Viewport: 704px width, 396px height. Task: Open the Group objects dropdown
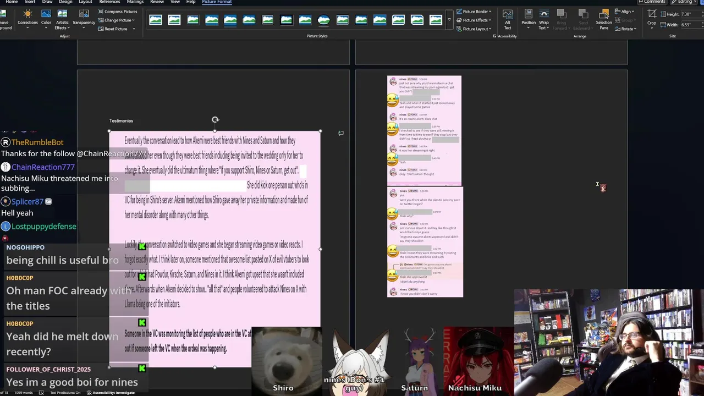pyautogui.click(x=625, y=20)
